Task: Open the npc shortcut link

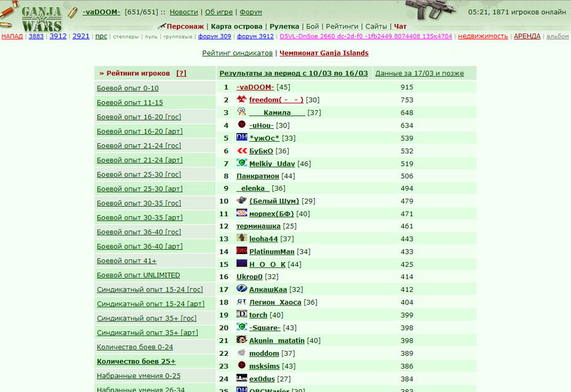Action: [101, 36]
